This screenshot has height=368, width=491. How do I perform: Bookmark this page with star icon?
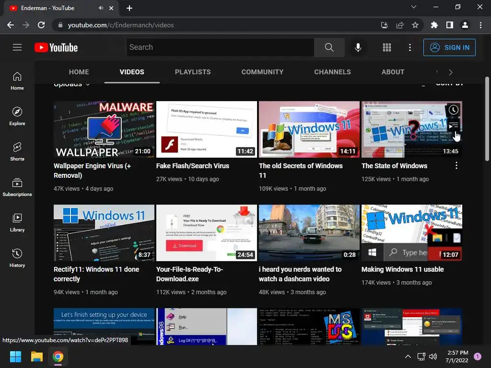click(415, 25)
